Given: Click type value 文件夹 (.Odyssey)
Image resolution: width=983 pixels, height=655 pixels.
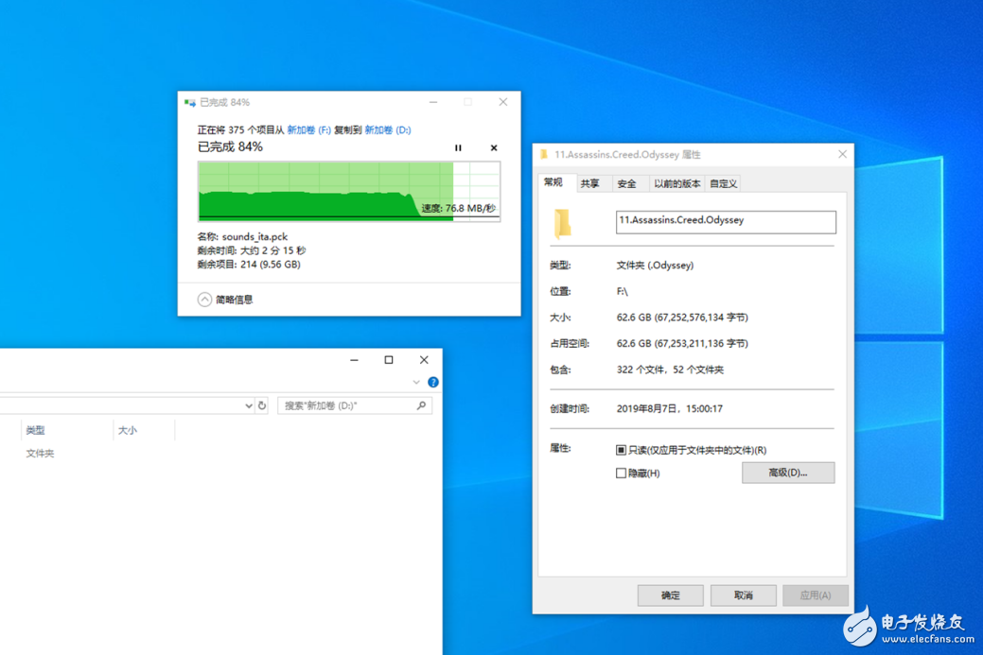Looking at the screenshot, I should click(x=655, y=265).
